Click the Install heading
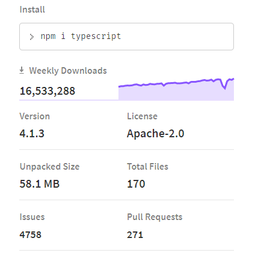Viewport: 264px width, 256px height. pyautogui.click(x=32, y=10)
